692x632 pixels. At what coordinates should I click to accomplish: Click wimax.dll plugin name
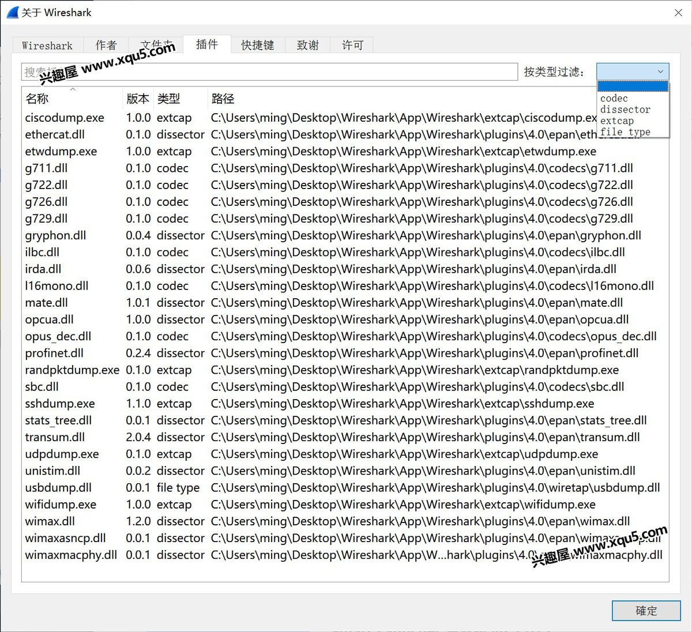[x=50, y=521]
